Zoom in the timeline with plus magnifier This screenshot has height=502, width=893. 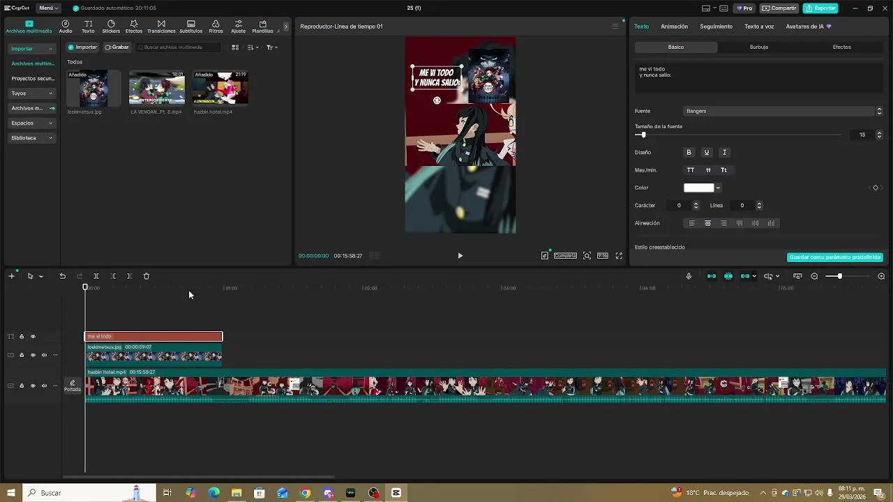point(881,276)
